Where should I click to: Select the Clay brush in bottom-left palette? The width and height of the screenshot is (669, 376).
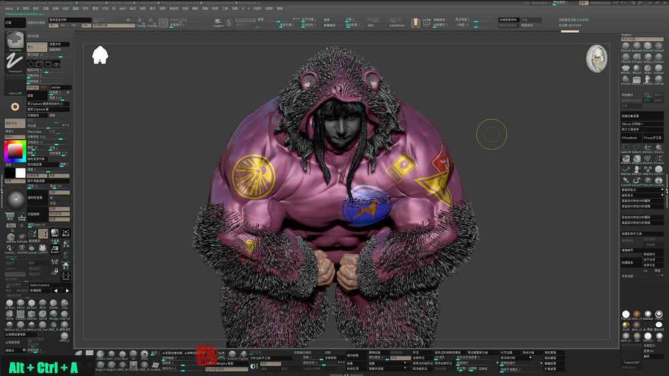64,303
